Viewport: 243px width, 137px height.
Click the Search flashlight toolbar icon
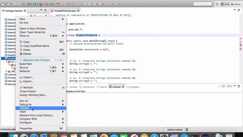click(x=66, y=4)
